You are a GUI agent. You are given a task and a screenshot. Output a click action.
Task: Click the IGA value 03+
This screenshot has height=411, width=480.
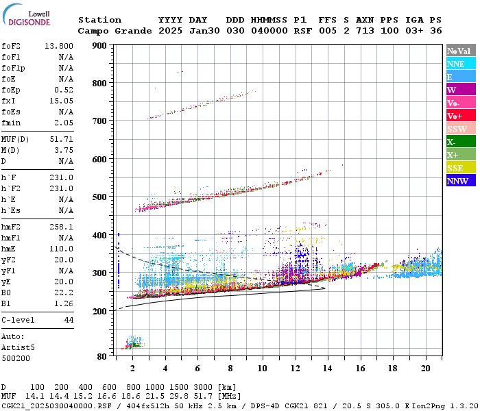point(414,31)
